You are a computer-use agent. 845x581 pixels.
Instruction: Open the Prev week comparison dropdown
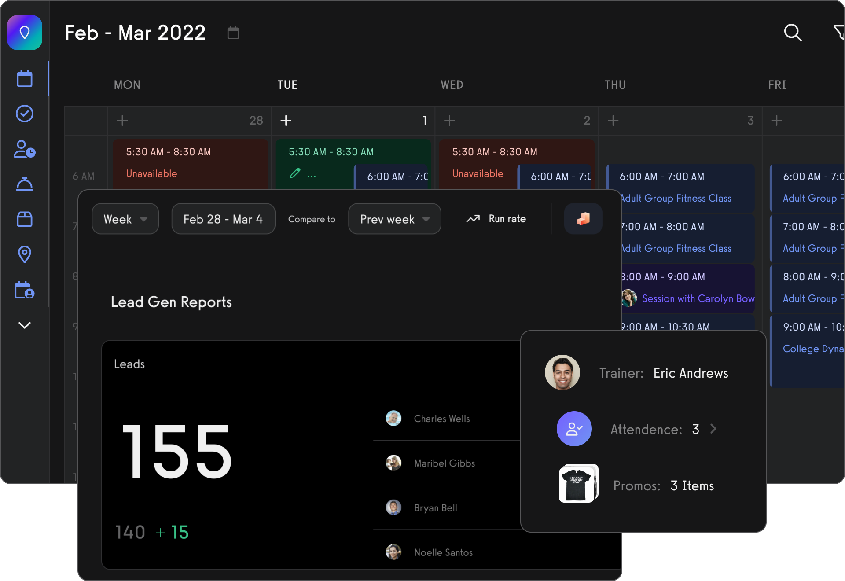[394, 219]
